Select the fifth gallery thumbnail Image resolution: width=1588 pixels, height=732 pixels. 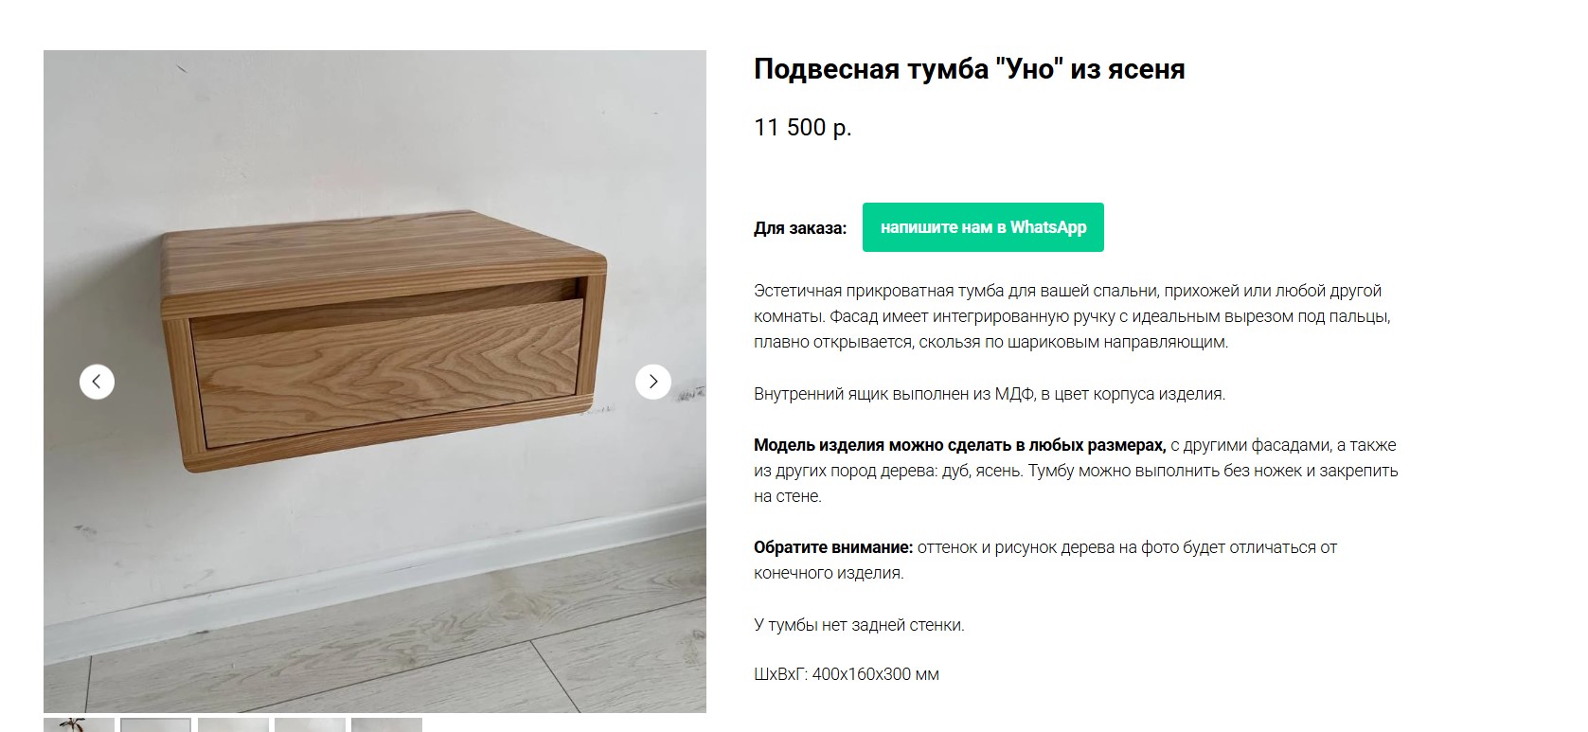(386, 724)
